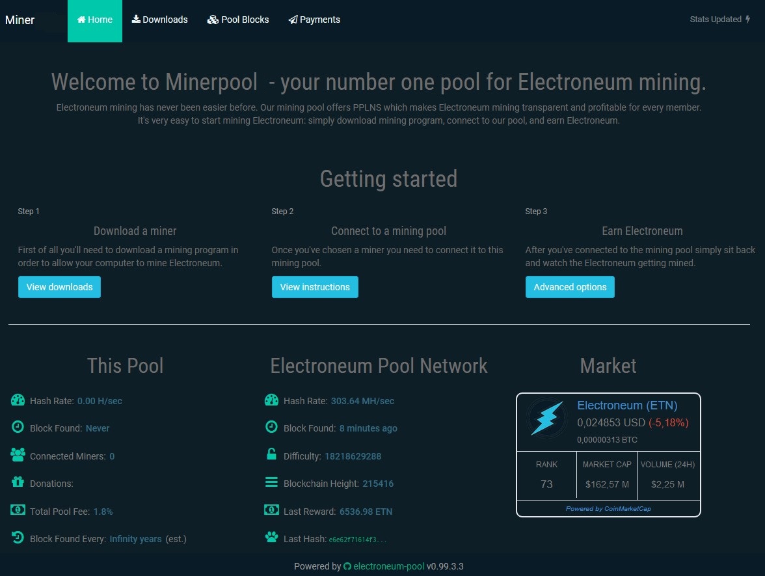
Task: Click the 0,024853 USD price
Action: pyautogui.click(x=611, y=423)
